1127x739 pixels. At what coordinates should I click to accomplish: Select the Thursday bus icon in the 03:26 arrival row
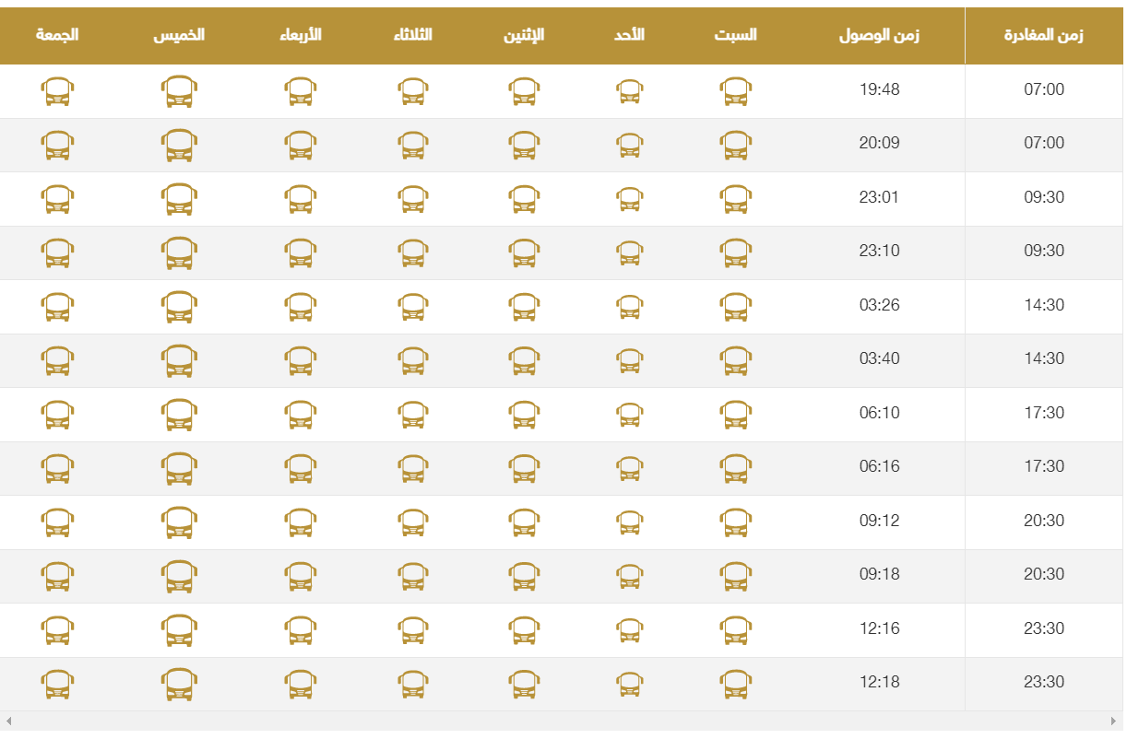point(179,307)
